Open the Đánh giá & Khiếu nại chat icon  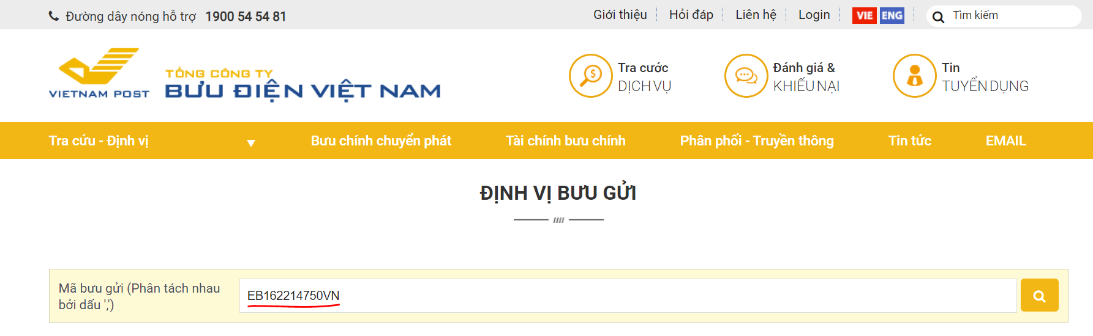[746, 76]
